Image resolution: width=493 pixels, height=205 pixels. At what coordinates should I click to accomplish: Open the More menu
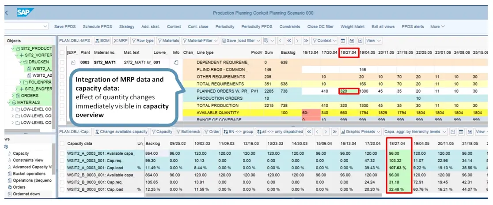point(438,27)
